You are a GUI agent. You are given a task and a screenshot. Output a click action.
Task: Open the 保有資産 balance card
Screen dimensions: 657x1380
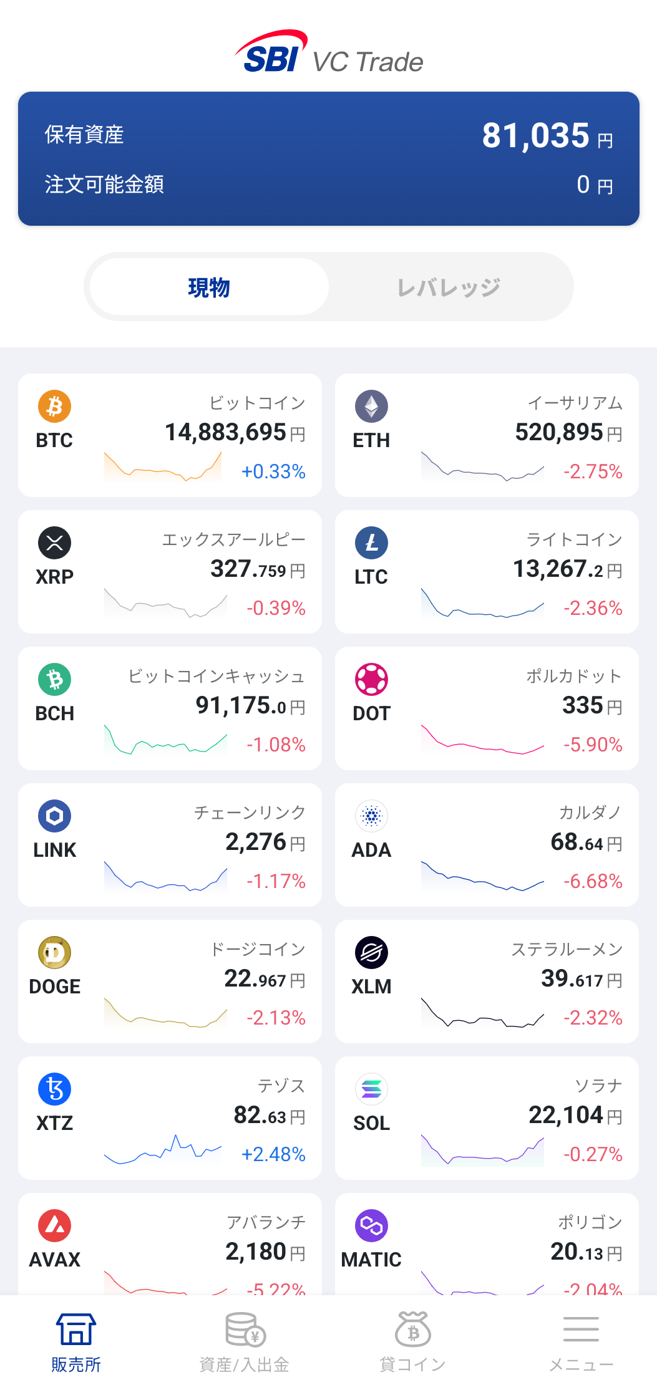[x=329, y=158]
